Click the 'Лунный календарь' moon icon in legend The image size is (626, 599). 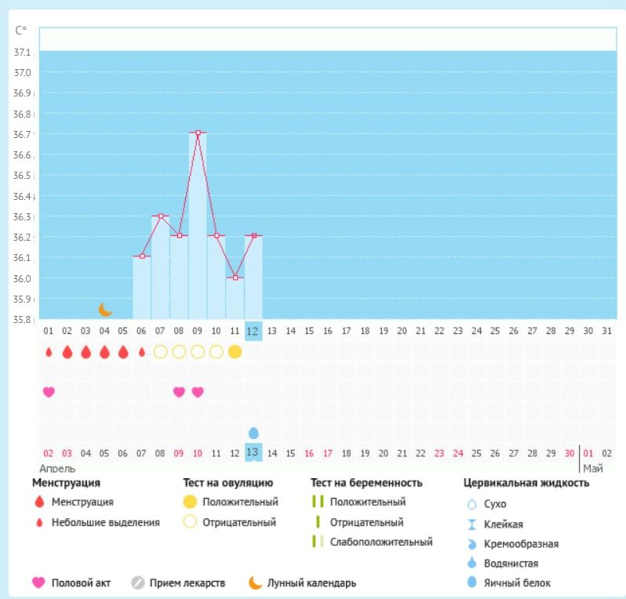(x=256, y=583)
